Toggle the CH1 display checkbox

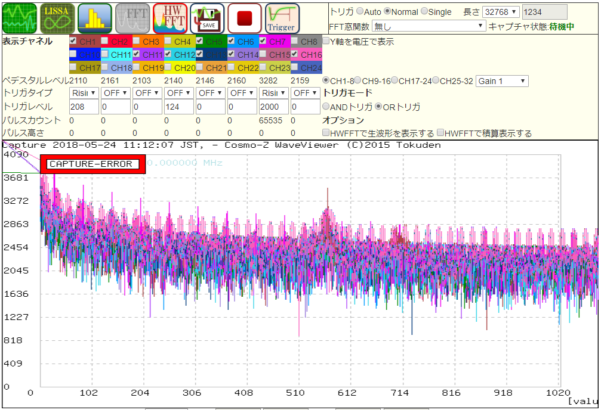click(x=73, y=41)
